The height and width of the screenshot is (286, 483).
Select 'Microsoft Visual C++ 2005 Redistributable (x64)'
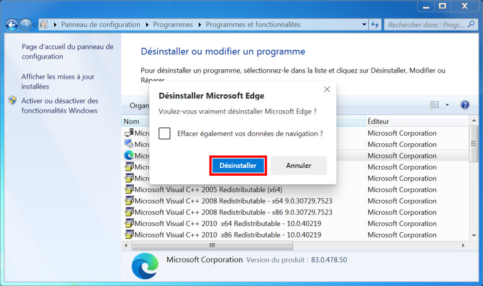(x=208, y=189)
